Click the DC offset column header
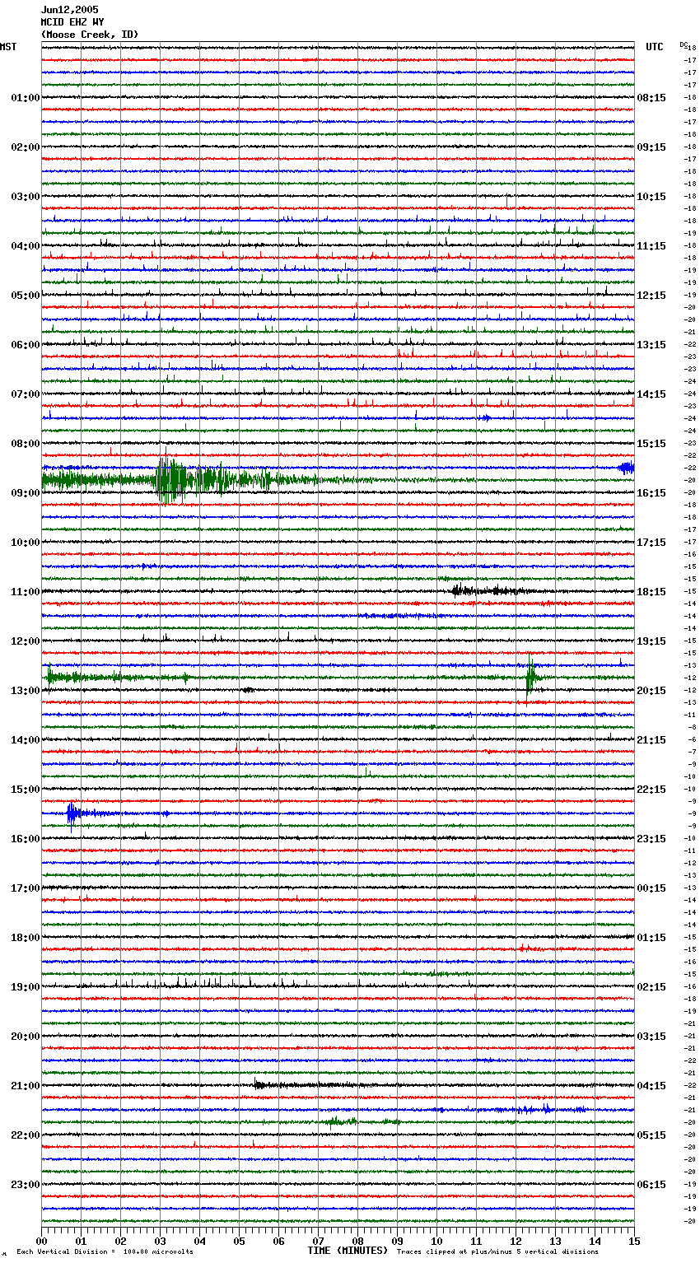700x1263 pixels. coord(684,44)
